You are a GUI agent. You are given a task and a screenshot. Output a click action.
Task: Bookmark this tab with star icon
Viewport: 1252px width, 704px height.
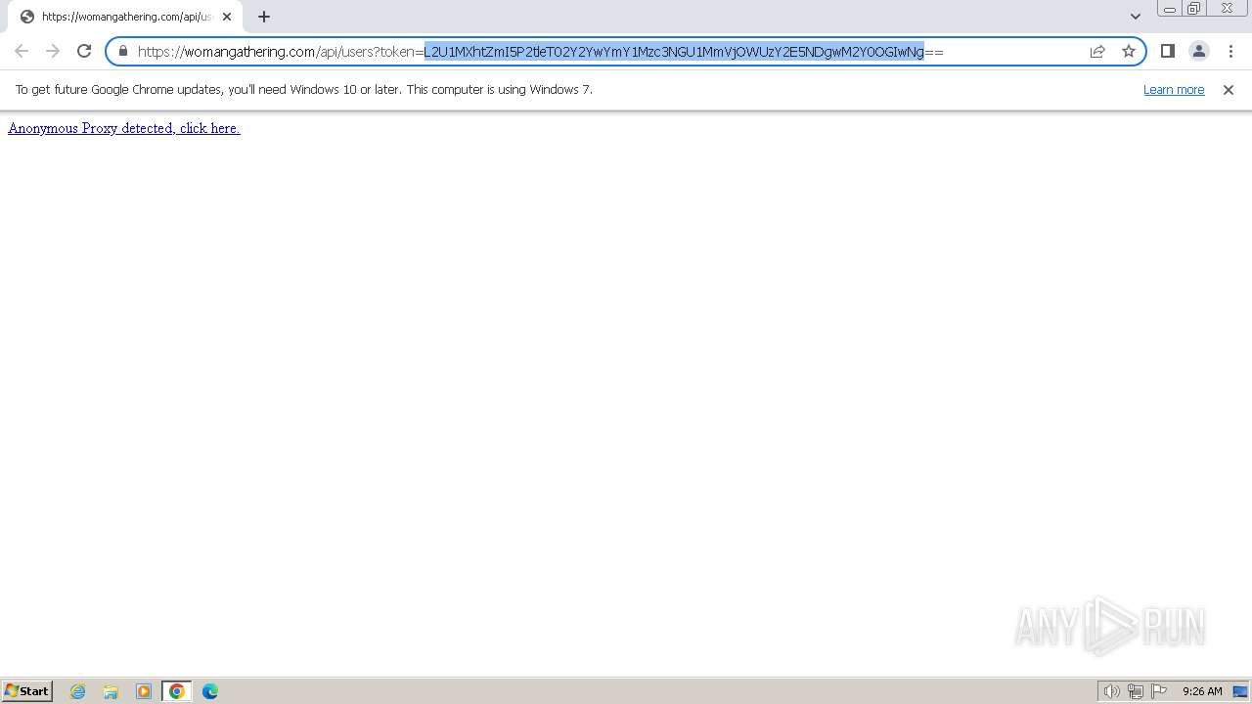(x=1129, y=51)
